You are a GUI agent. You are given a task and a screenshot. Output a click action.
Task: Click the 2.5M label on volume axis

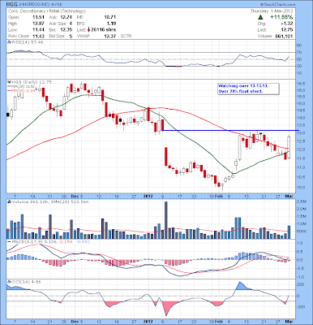pos(302,202)
